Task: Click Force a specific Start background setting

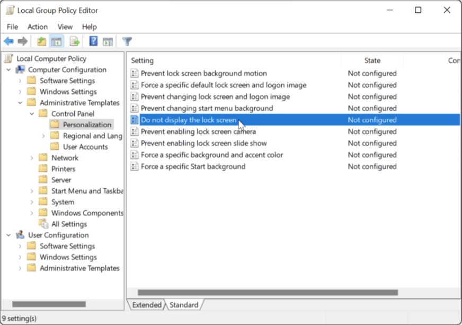Action: coord(192,166)
